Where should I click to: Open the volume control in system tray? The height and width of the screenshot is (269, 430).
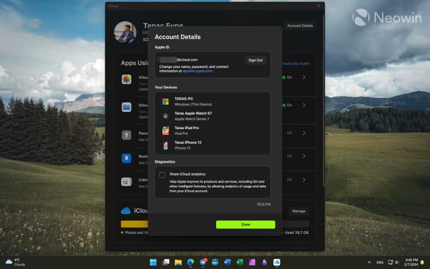[x=397, y=262]
